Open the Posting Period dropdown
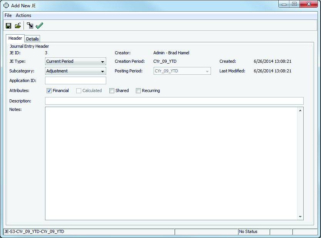The image size is (321, 238). (207, 71)
